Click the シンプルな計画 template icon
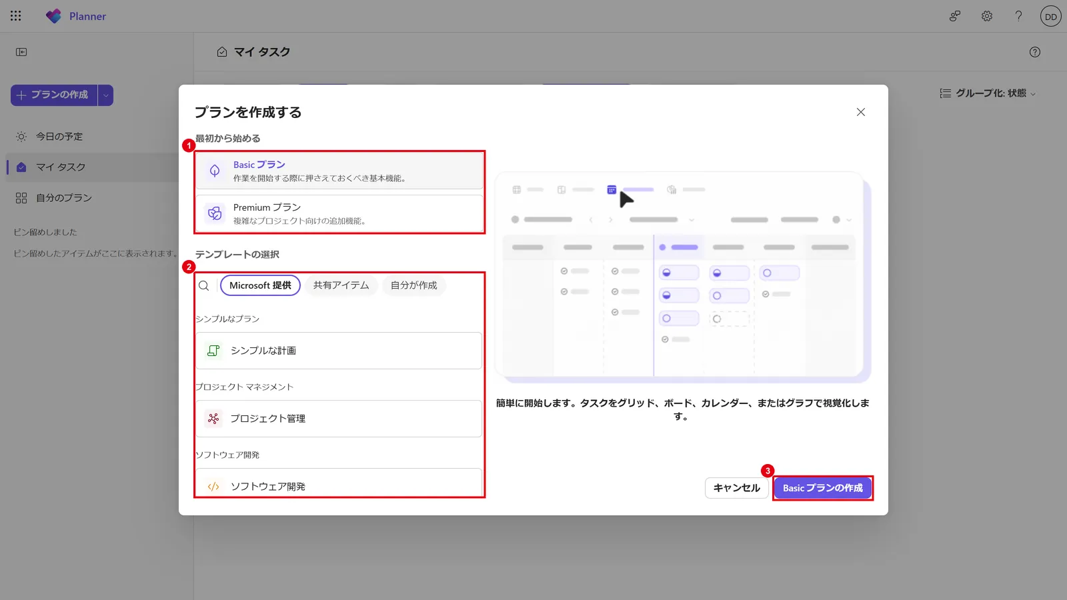 tap(213, 351)
